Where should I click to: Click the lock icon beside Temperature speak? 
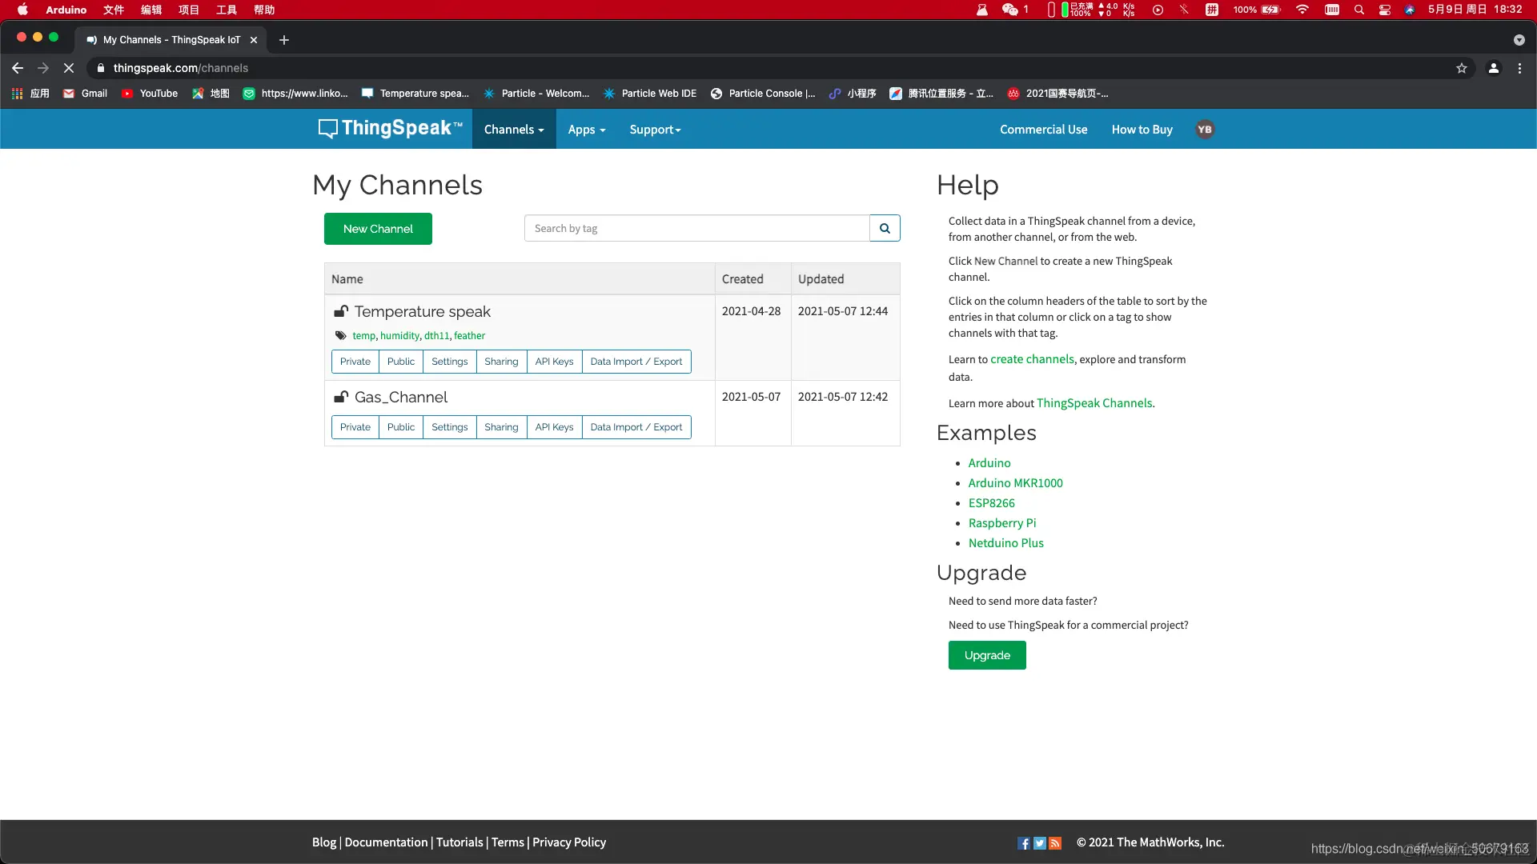click(x=341, y=311)
